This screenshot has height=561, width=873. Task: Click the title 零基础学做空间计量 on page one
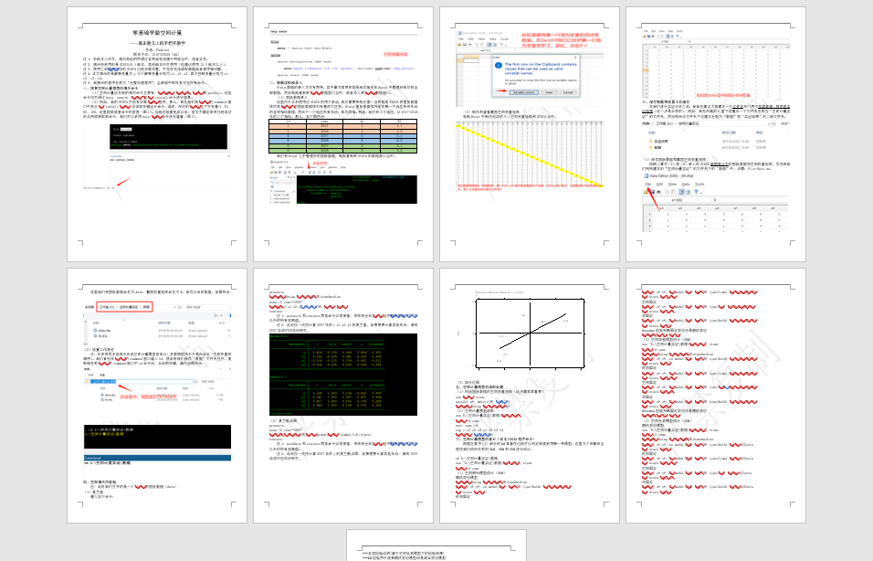click(x=157, y=33)
